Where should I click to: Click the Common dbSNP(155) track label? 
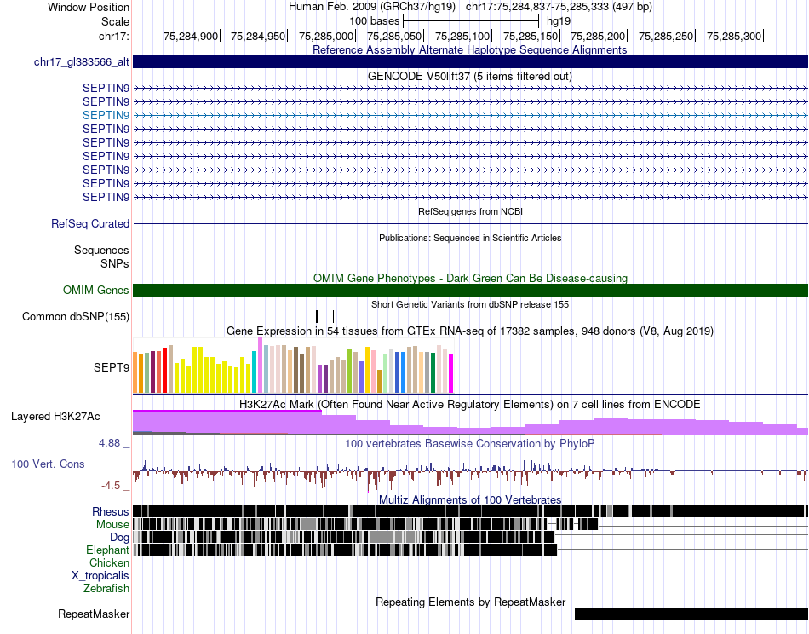pos(76,316)
